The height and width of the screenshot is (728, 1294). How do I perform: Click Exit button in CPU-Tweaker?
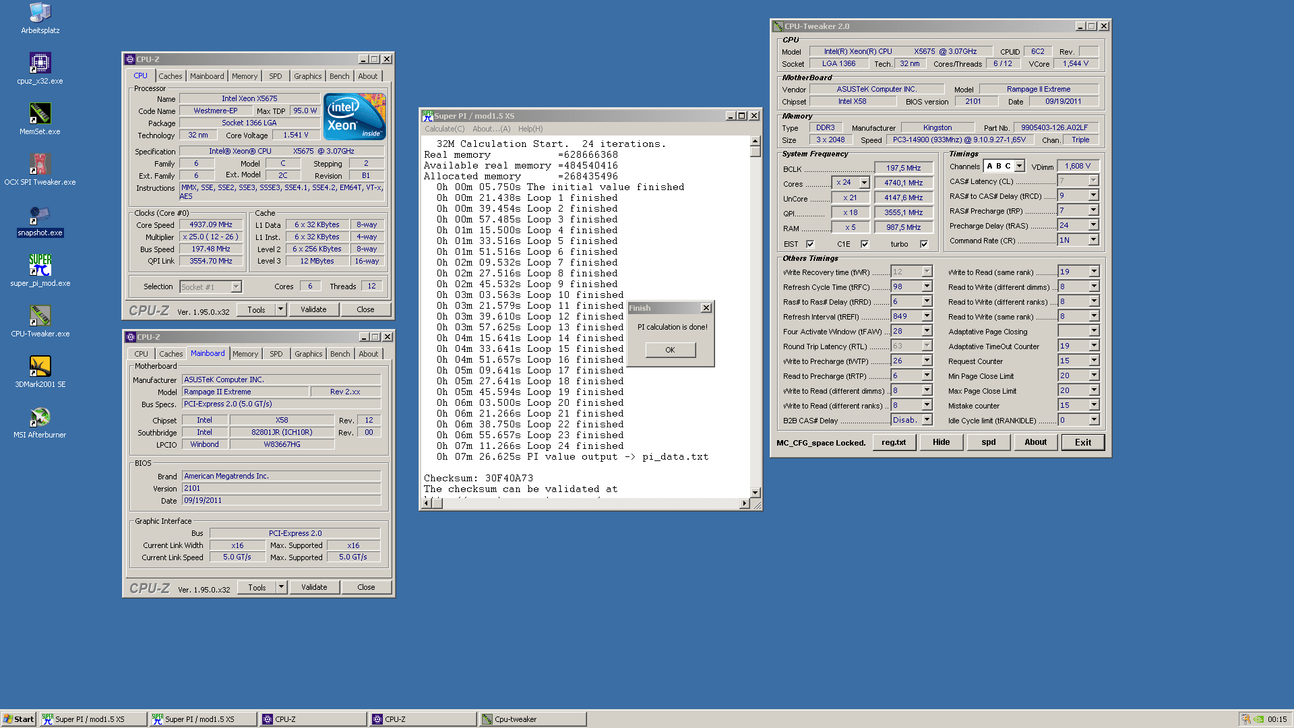point(1083,442)
